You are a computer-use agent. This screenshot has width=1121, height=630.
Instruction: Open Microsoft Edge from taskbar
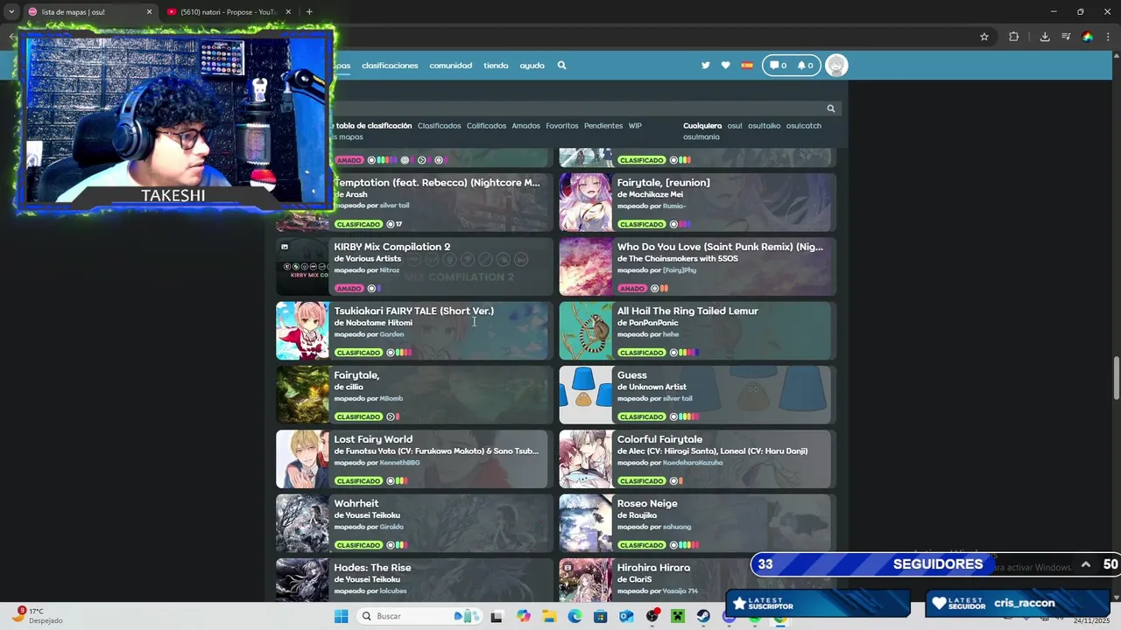(x=575, y=616)
